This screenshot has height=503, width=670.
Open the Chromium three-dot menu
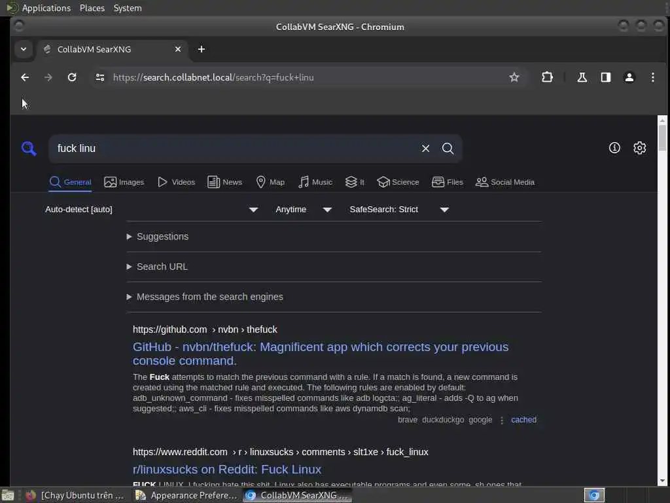tap(652, 77)
